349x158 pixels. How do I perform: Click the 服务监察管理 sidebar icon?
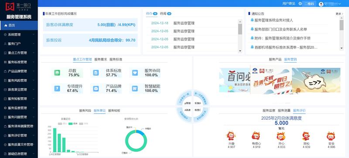point(5,108)
